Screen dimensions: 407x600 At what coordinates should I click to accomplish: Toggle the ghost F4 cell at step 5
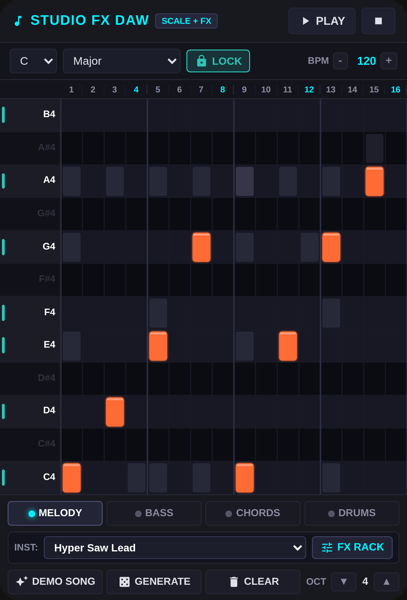point(158,313)
